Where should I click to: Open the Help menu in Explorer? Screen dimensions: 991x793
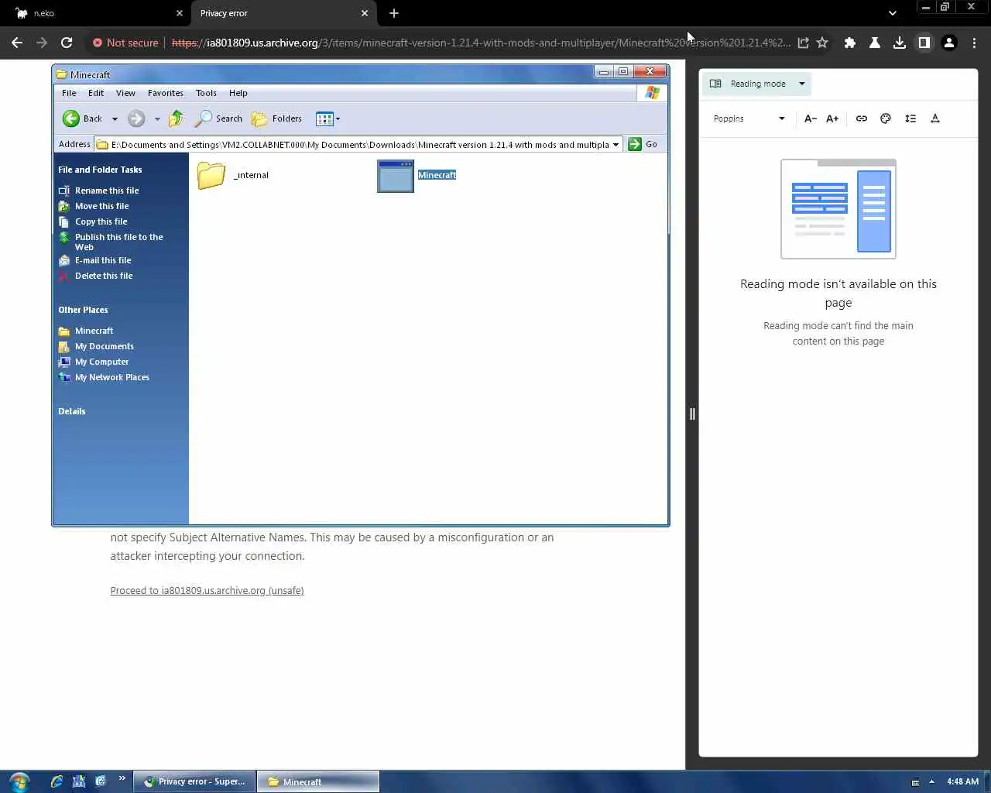pos(238,93)
